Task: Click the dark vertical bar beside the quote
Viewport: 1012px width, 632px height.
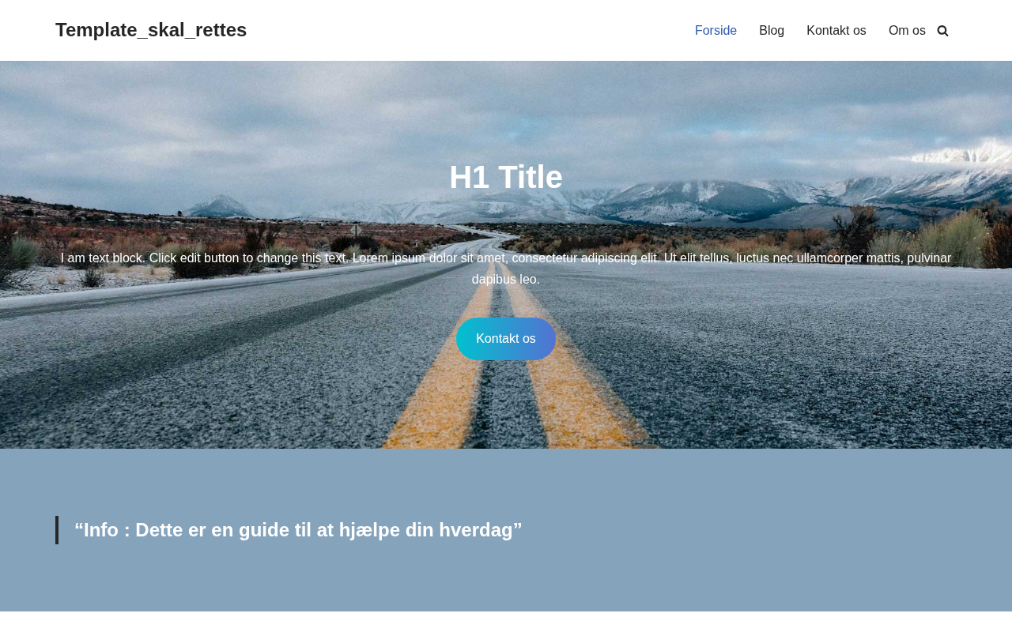Action: [x=57, y=530]
